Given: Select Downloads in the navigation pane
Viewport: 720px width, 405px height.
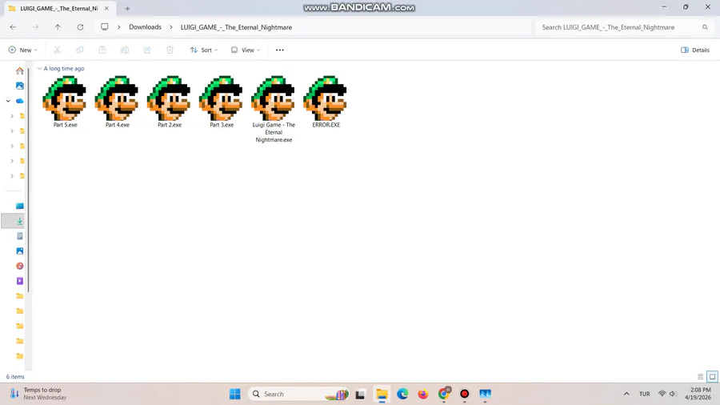Looking at the screenshot, I should click(x=20, y=221).
